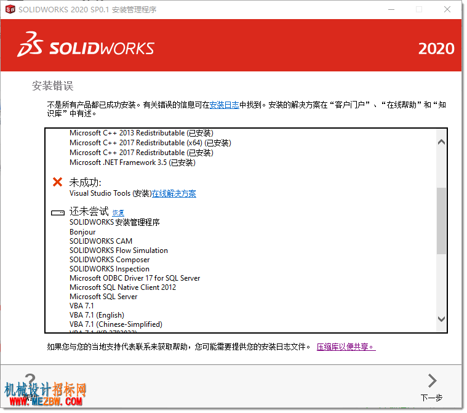Click the 还未尝试 heading
The width and height of the screenshot is (467, 413).
89,211
